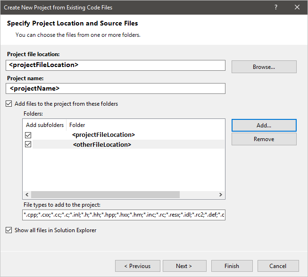The height and width of the screenshot is (277, 308).
Task: Close the Create New Project dialog
Action: (x=297, y=8)
